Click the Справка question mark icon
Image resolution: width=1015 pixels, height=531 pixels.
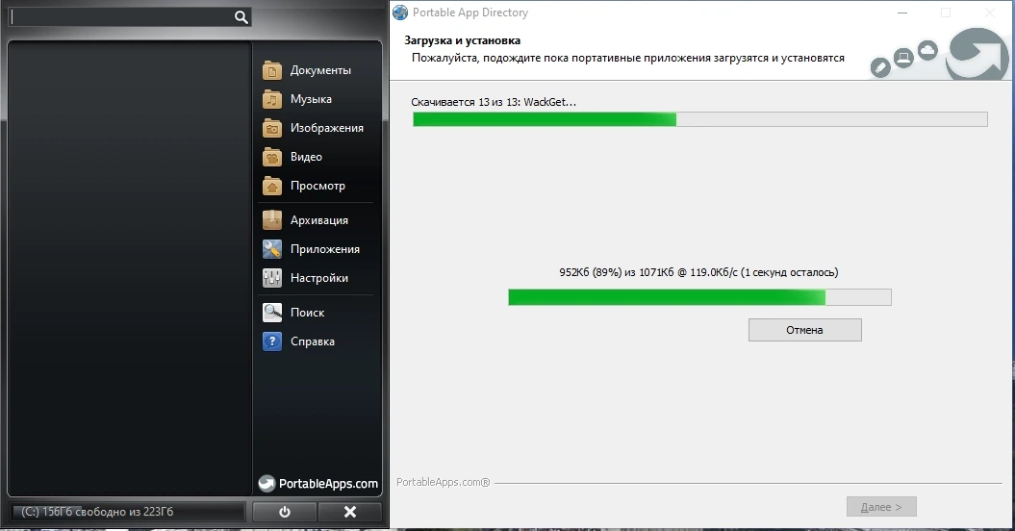(x=272, y=341)
